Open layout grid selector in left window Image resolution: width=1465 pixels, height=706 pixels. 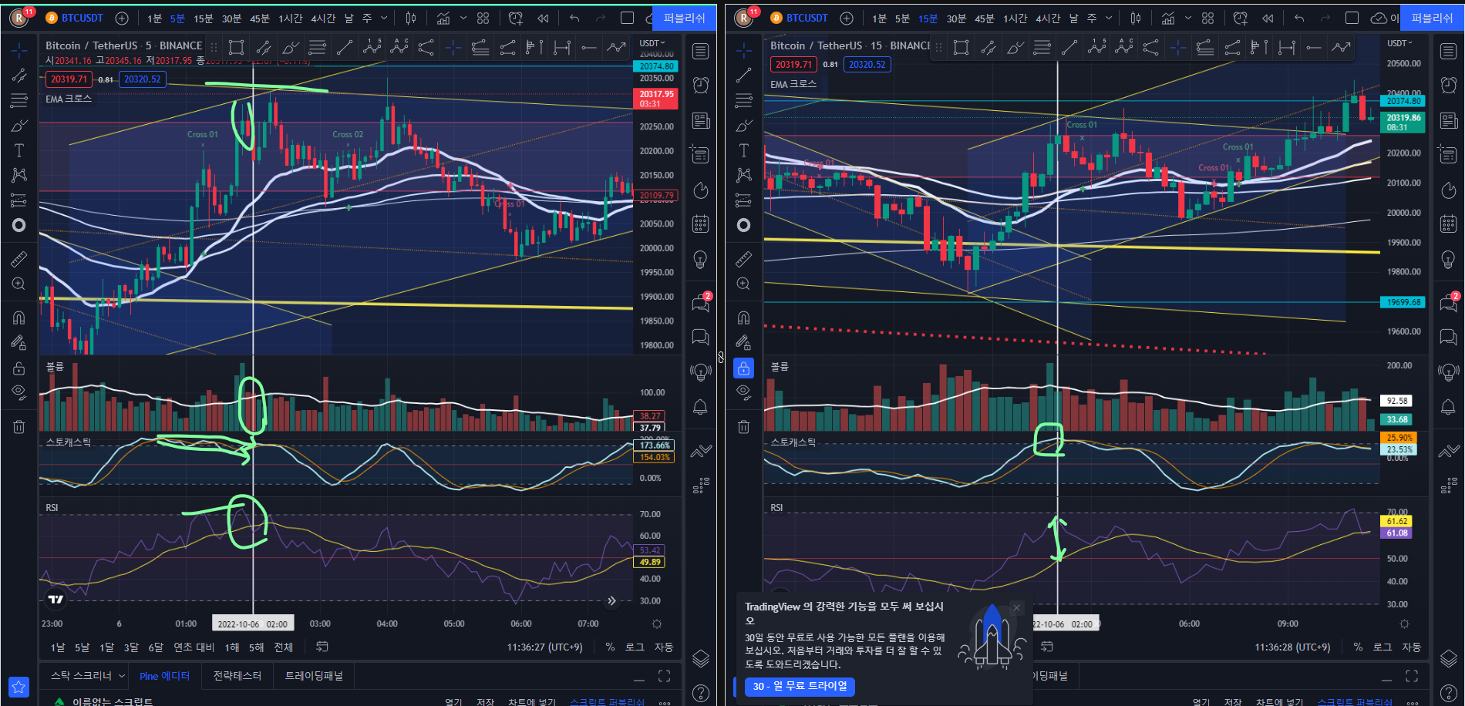click(483, 18)
